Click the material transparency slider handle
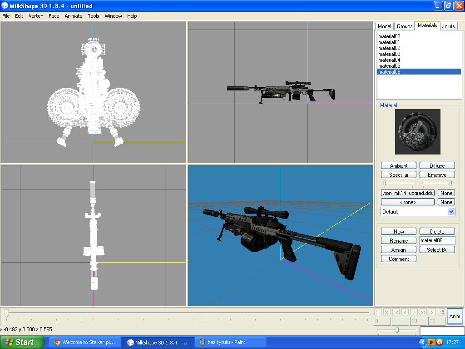The width and height of the screenshot is (465, 349). point(450,183)
